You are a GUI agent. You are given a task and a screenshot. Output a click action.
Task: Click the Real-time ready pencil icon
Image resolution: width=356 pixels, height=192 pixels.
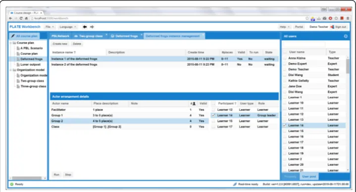[x=235, y=184]
